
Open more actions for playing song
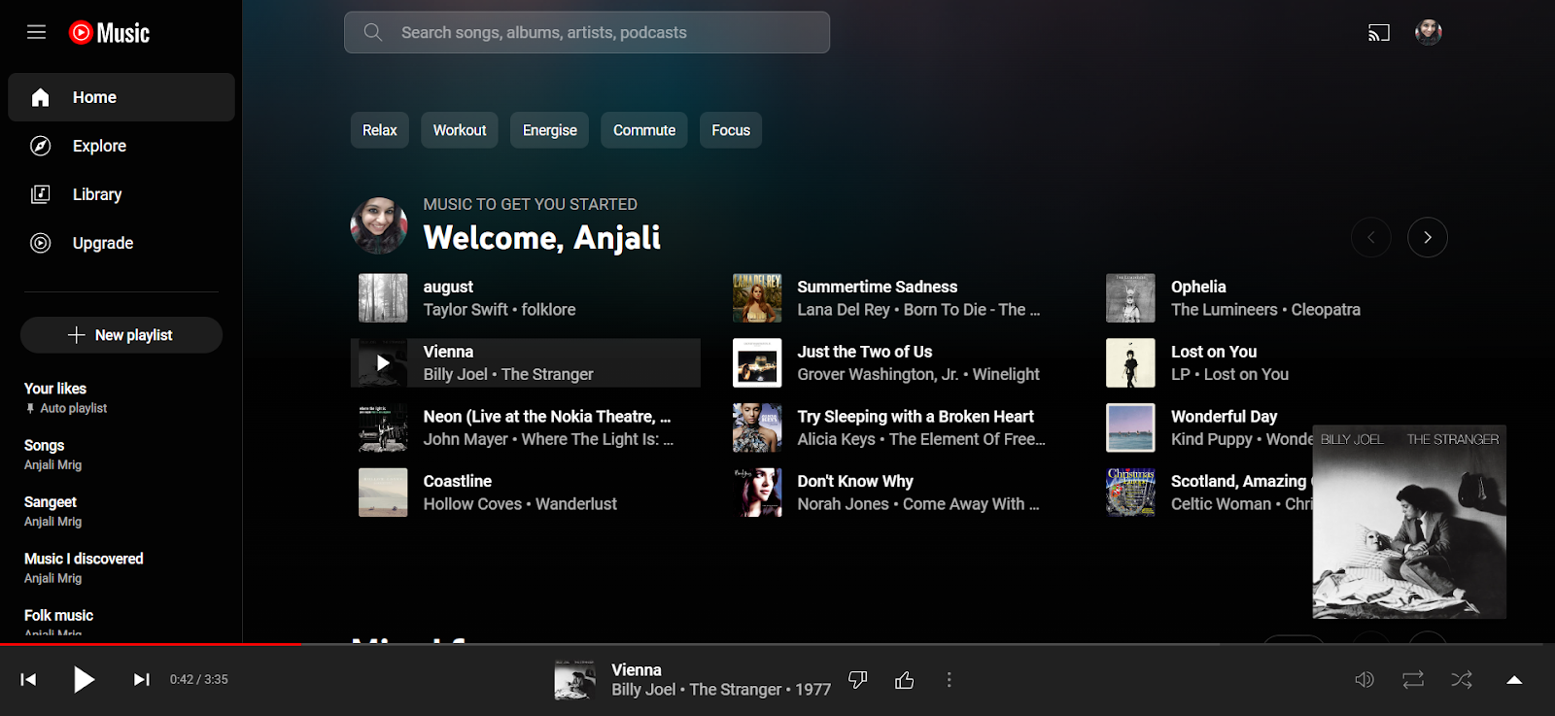tap(949, 679)
